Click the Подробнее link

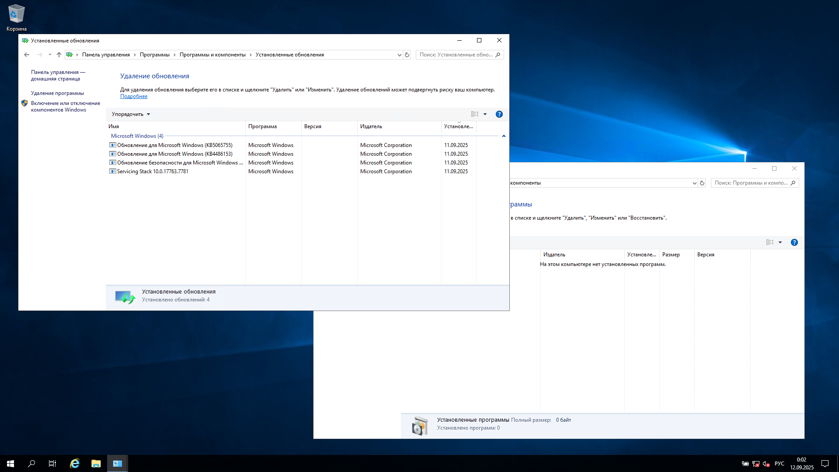point(134,96)
